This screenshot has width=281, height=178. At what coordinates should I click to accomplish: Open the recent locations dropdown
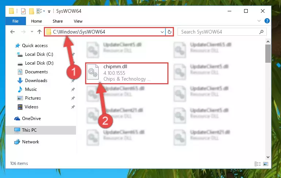click(x=32, y=32)
